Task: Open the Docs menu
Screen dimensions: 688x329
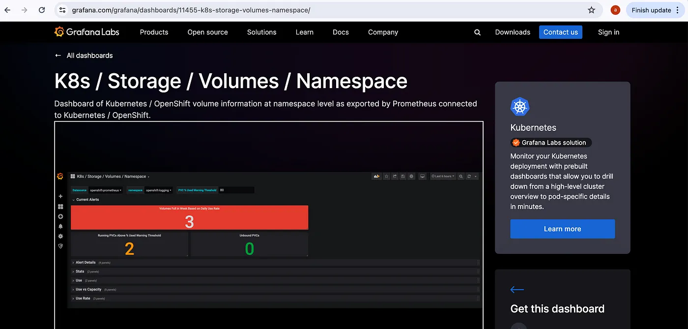Action: pyautogui.click(x=341, y=32)
